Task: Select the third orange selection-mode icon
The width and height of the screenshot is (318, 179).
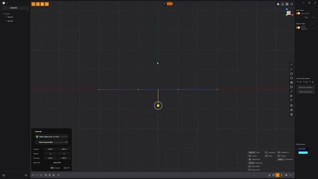Action: (x=42, y=4)
